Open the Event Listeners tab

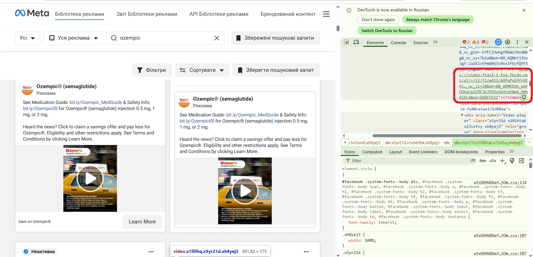[423, 152]
